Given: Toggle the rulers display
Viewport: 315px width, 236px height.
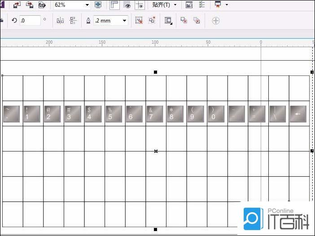Looking at the screenshot, I should 114,5.
